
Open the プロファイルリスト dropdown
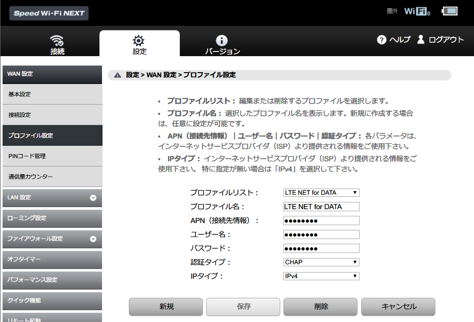click(321, 193)
